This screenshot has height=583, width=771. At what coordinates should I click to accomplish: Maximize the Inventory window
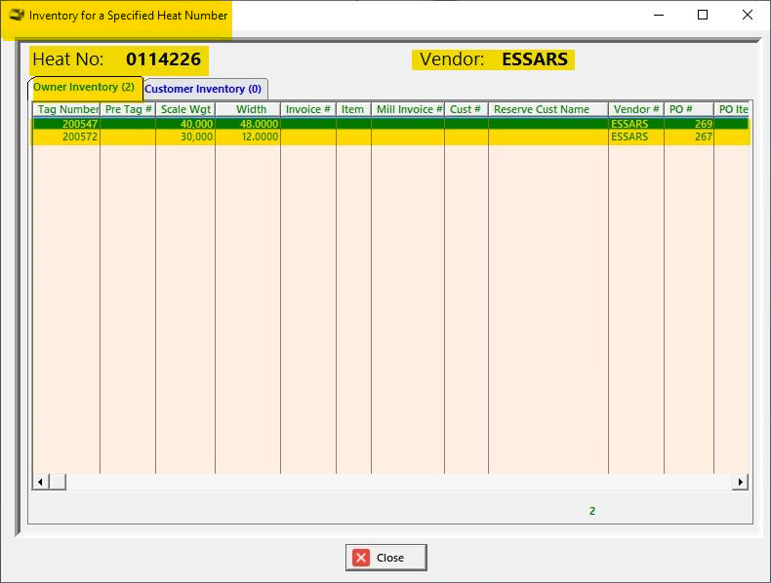[703, 16]
